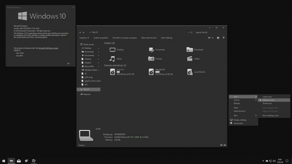Image resolution: width=292 pixels, height=164 pixels.
Task: Click the Help question mark icon
Action: (224, 38)
